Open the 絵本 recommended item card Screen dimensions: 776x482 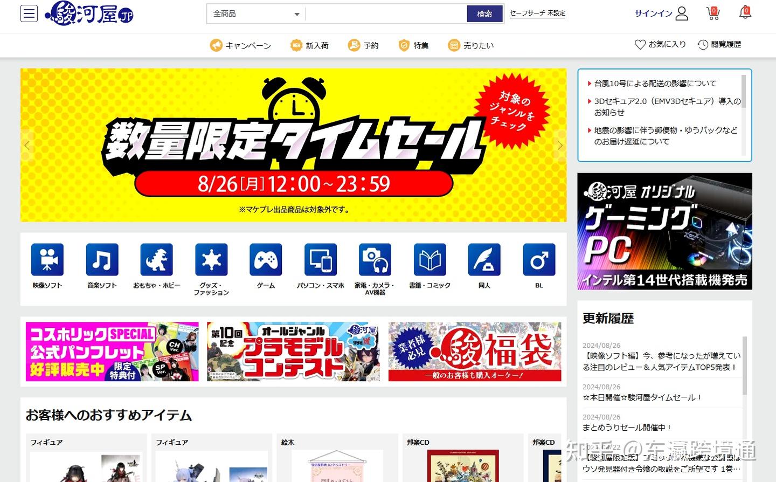pyautogui.click(x=337, y=458)
